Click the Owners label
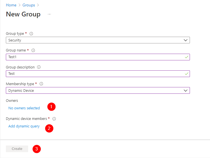This screenshot has width=210, height=158. 12,101
